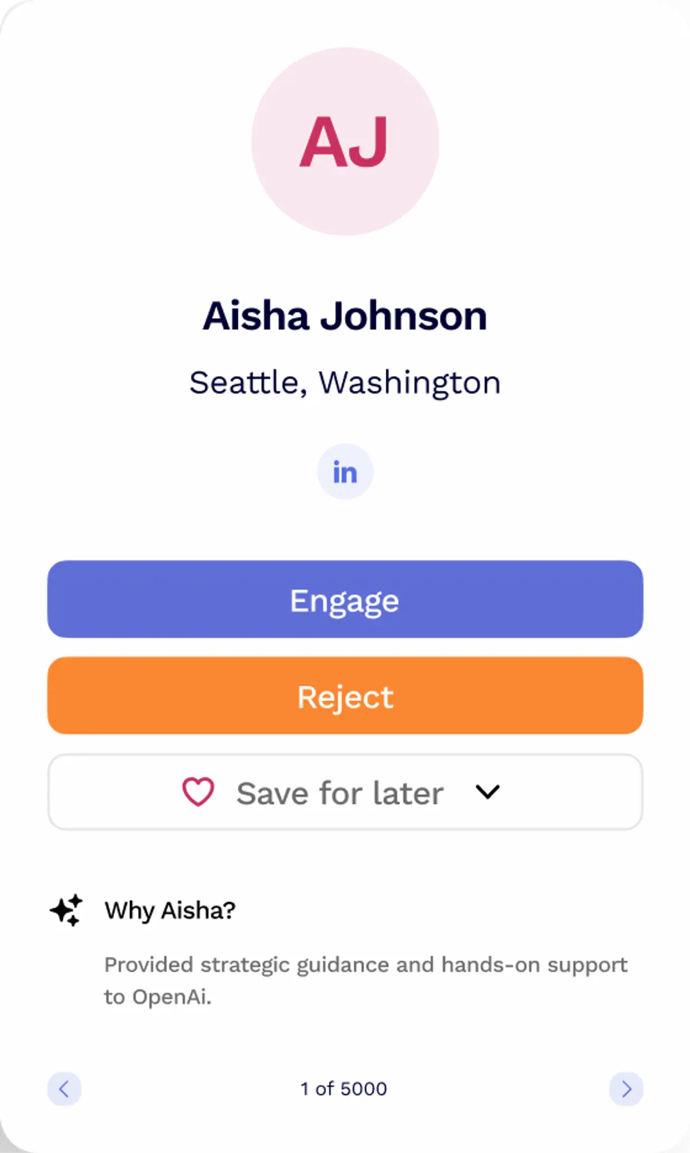Click the 1 of 5000 counter
The image size is (690, 1153).
[x=344, y=1089]
